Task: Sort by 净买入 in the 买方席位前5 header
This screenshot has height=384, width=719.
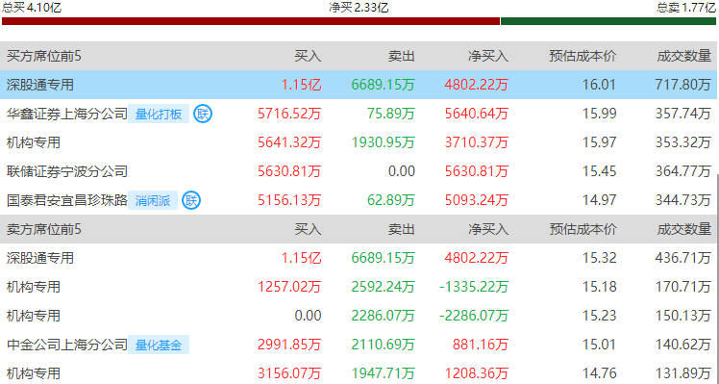Action: pyautogui.click(x=488, y=56)
